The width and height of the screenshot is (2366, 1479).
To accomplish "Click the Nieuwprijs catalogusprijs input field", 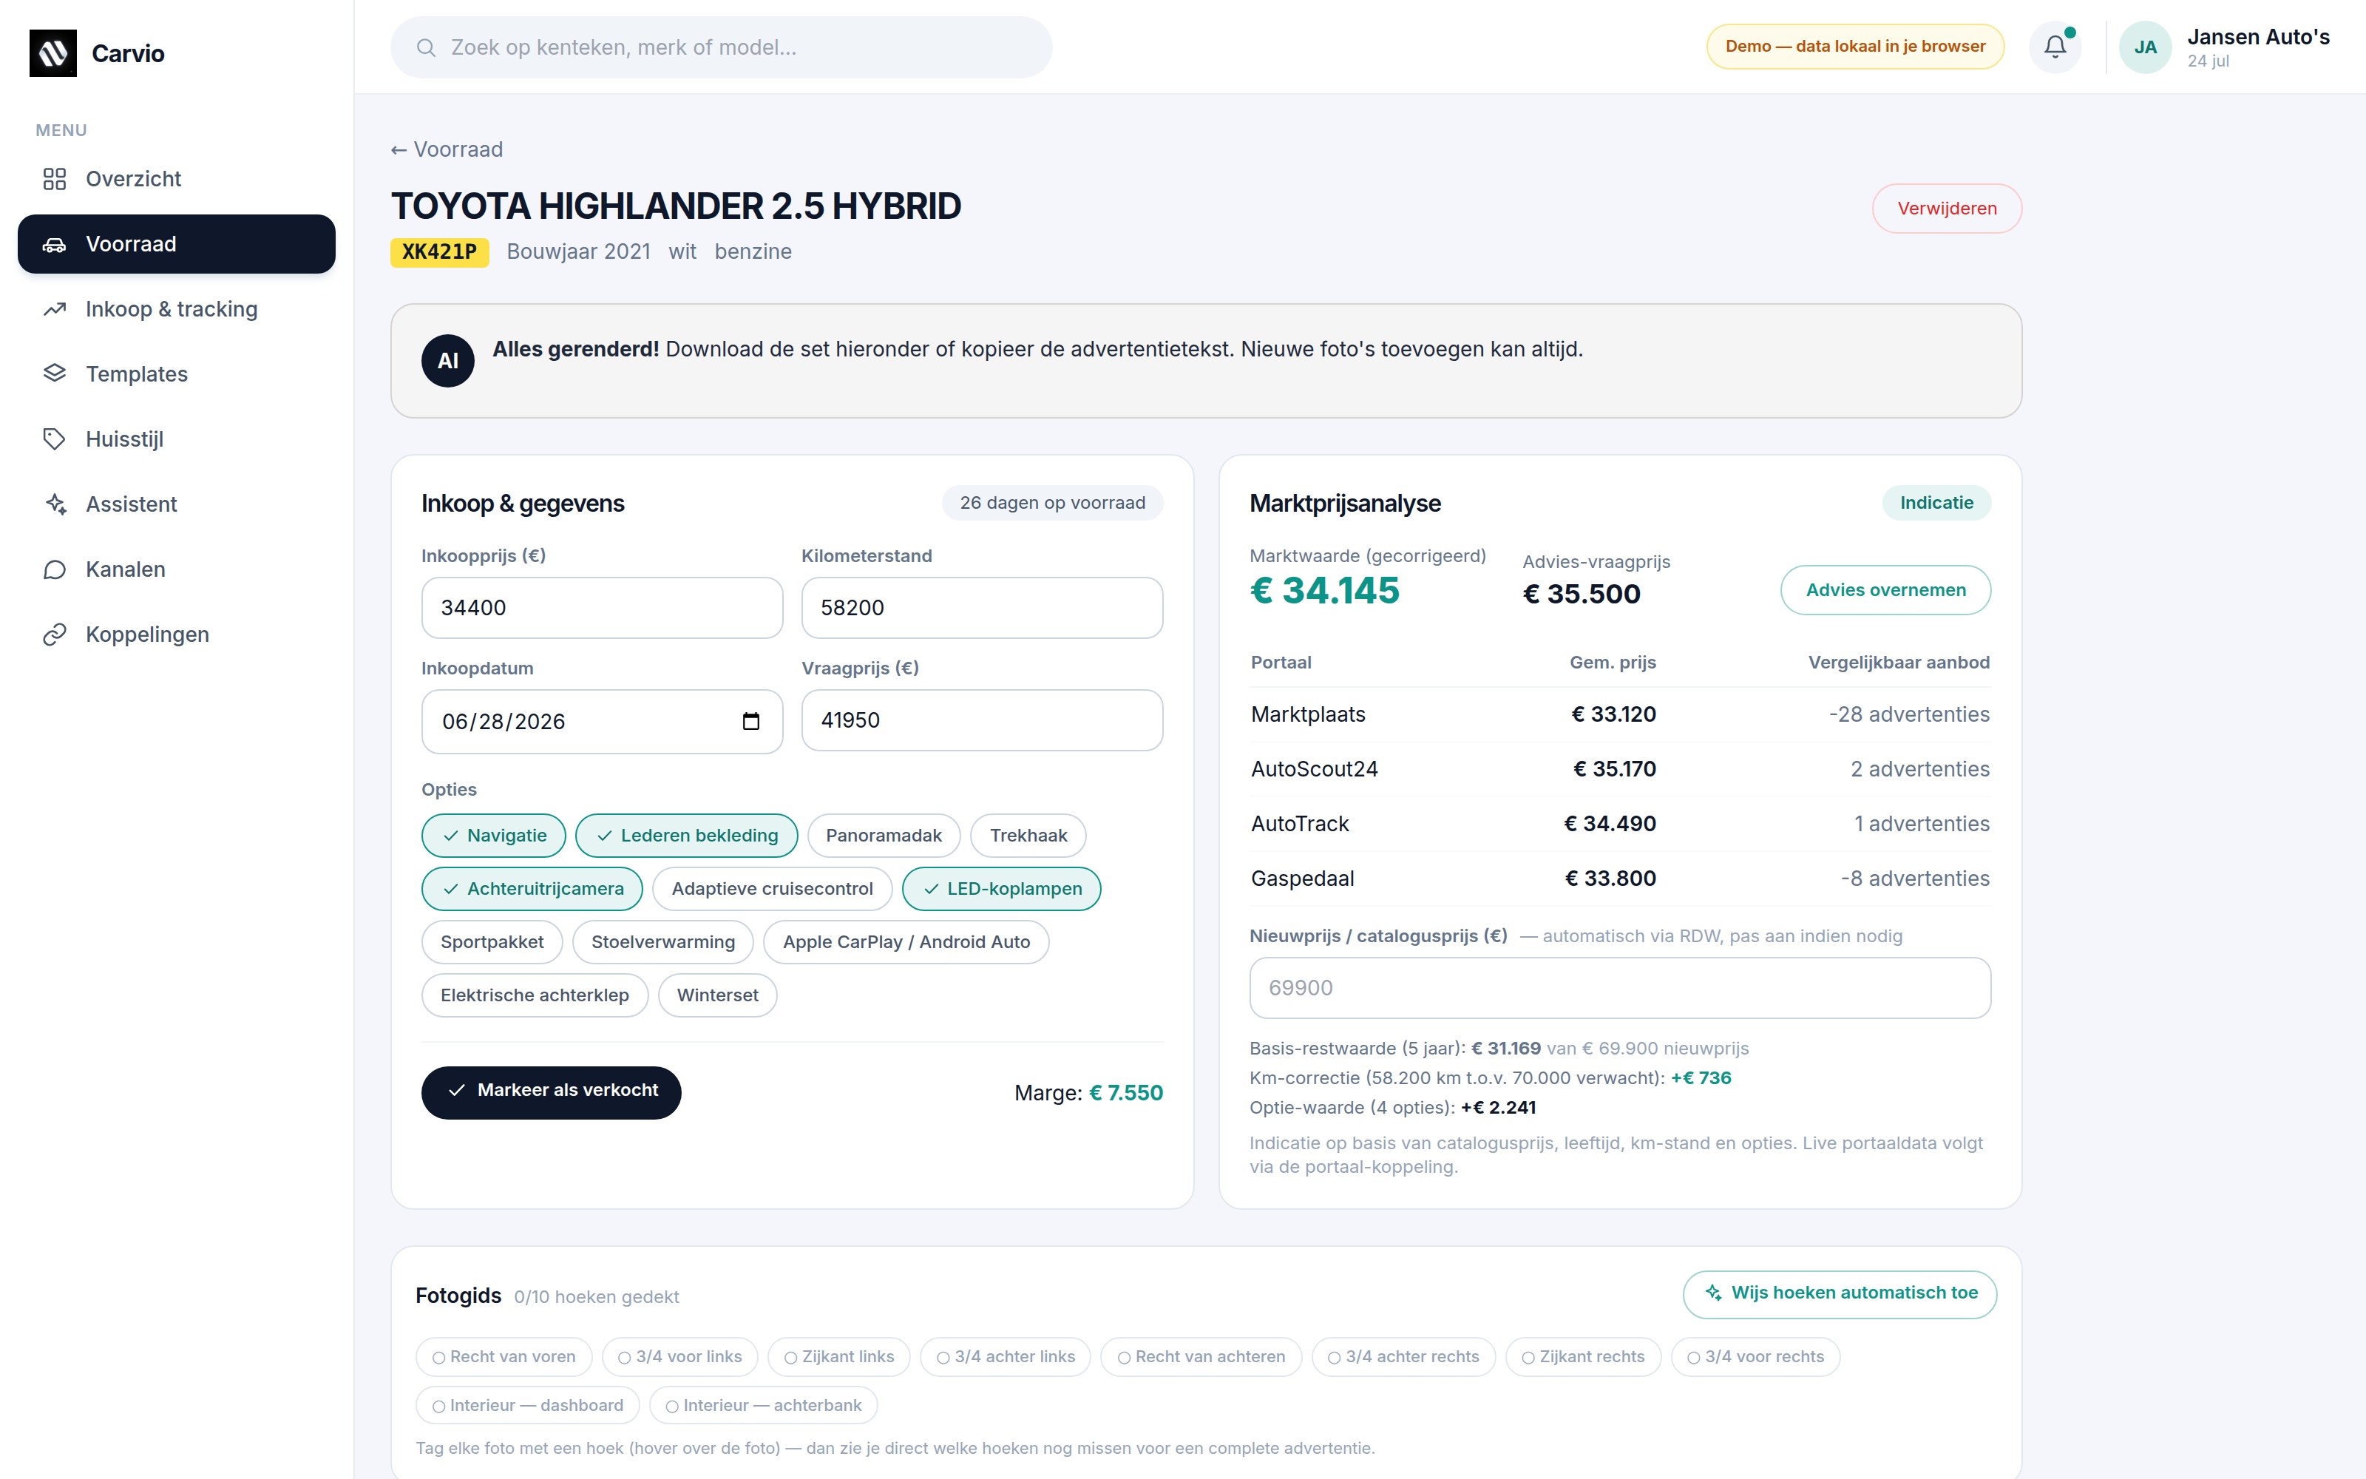I will pos(1620,988).
